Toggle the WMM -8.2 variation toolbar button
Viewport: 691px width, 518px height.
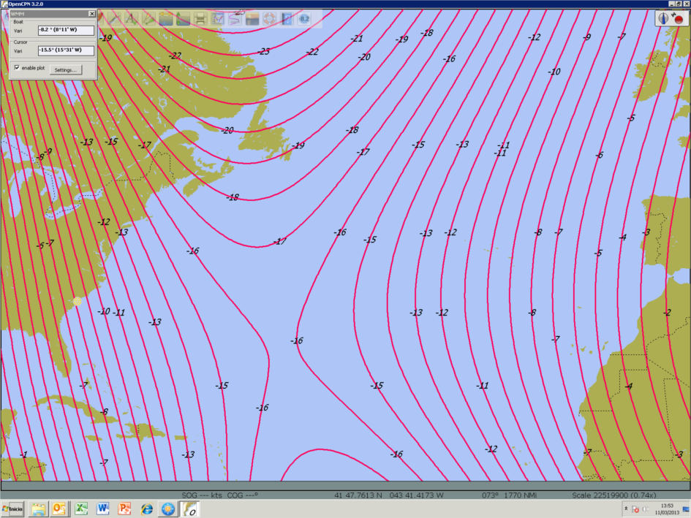coord(304,19)
